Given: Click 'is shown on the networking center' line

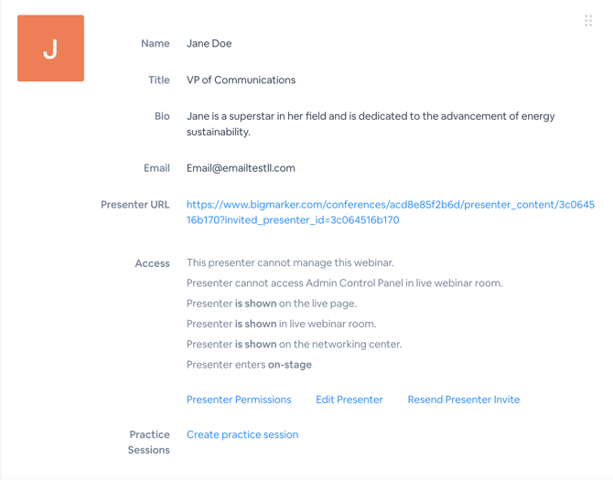Looking at the screenshot, I should (294, 344).
